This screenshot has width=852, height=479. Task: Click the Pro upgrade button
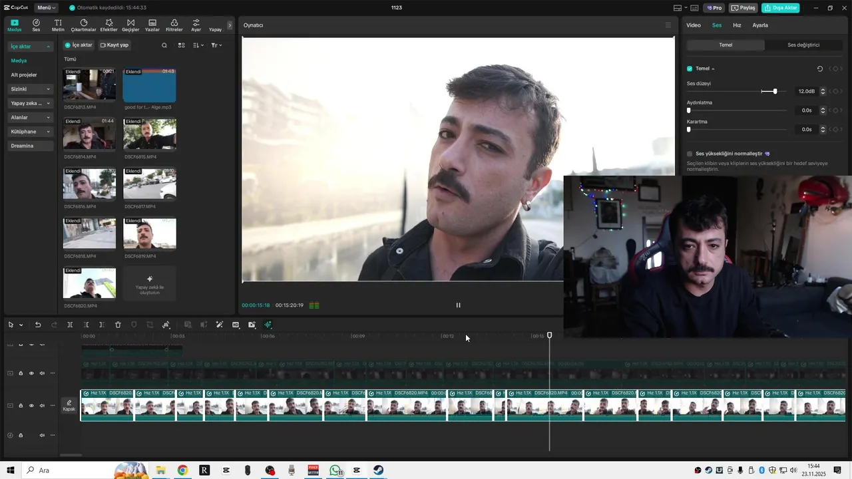(714, 8)
